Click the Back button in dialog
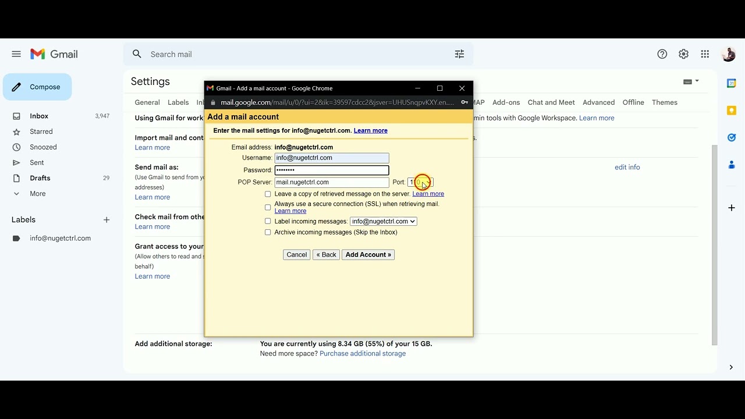 tap(326, 255)
